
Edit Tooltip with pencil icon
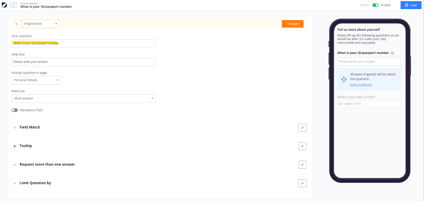[x=302, y=146]
